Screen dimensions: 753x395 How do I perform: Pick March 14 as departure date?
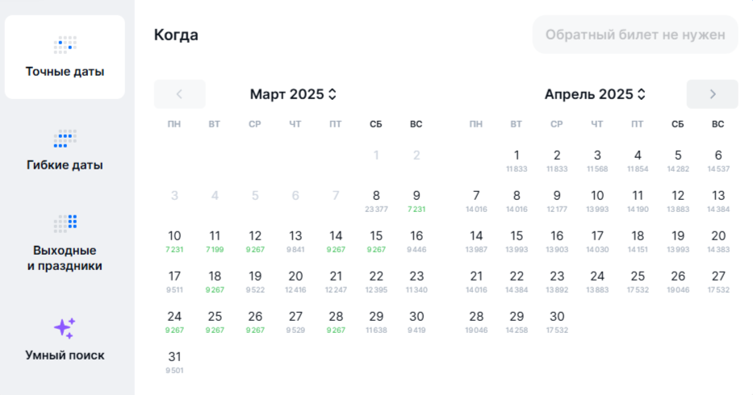336,240
